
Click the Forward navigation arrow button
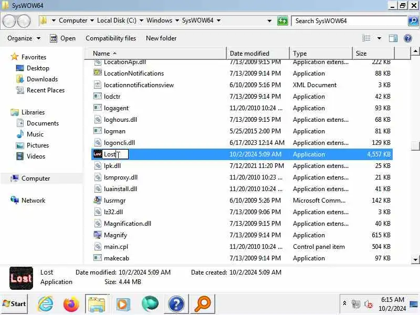click(24, 21)
